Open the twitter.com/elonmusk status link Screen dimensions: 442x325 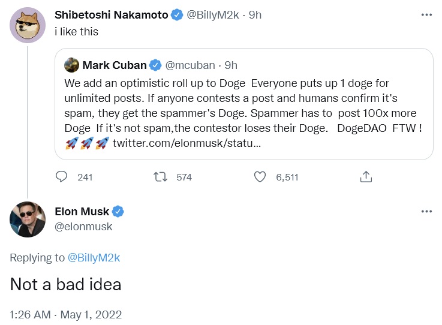click(187, 144)
